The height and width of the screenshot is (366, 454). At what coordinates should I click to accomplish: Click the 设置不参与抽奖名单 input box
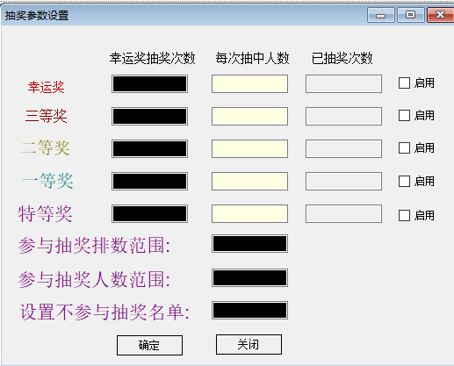[249, 311]
